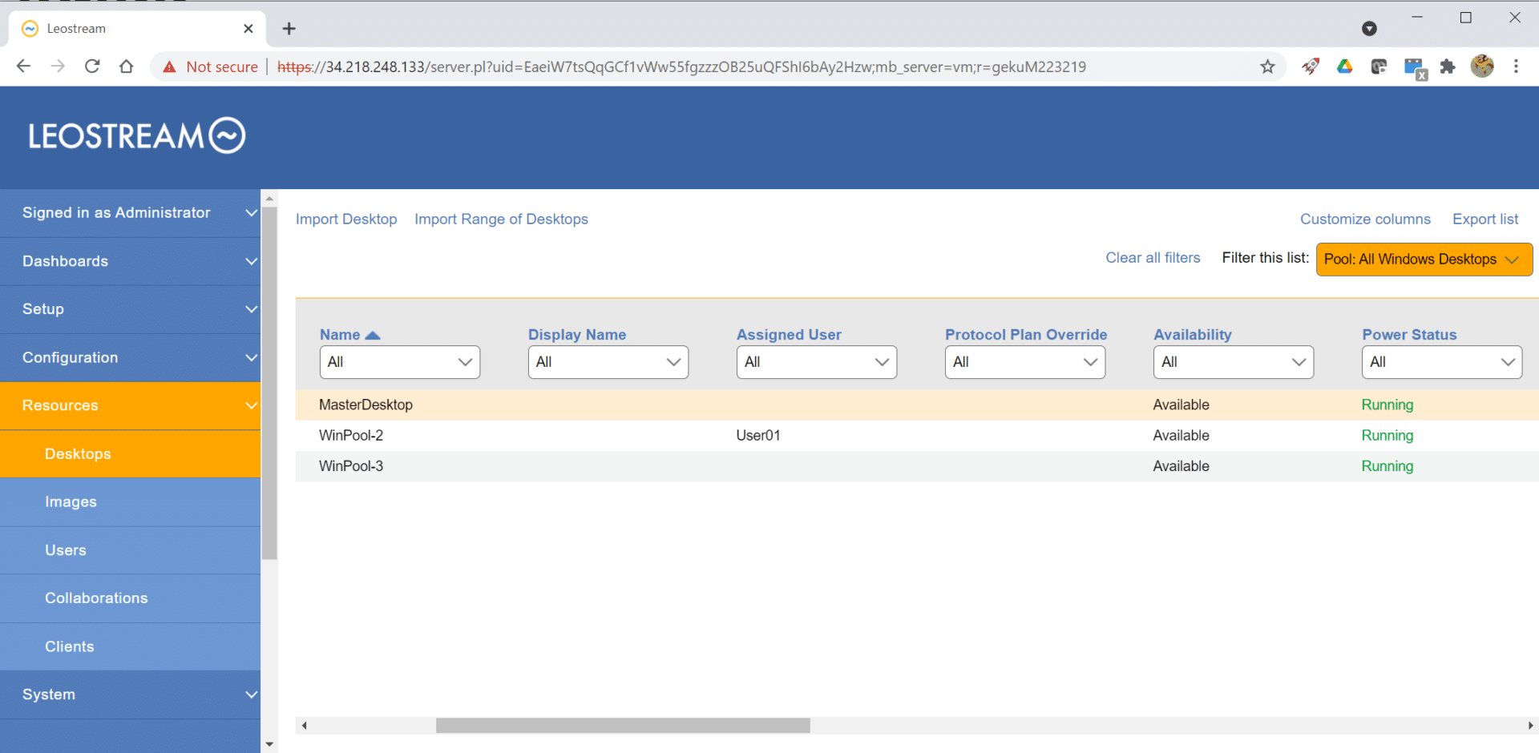1539x753 pixels.
Task: Sort by Assigned User column header
Action: coord(789,335)
